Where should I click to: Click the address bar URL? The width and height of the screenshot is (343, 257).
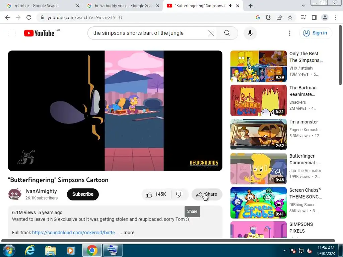coord(85,17)
